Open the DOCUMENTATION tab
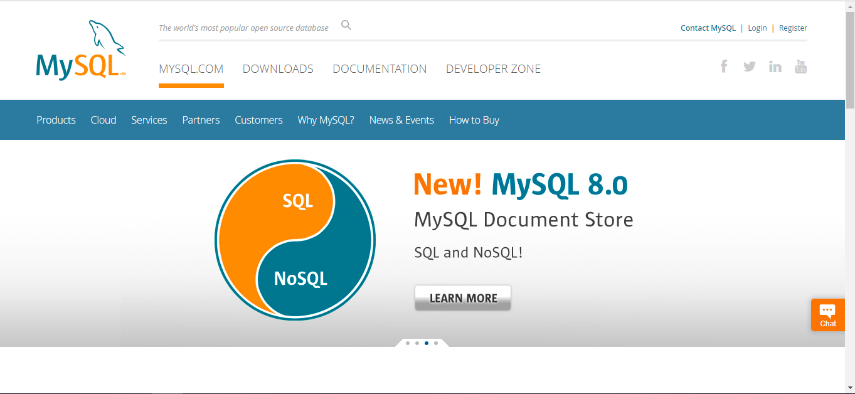This screenshot has width=855, height=394. 380,69
